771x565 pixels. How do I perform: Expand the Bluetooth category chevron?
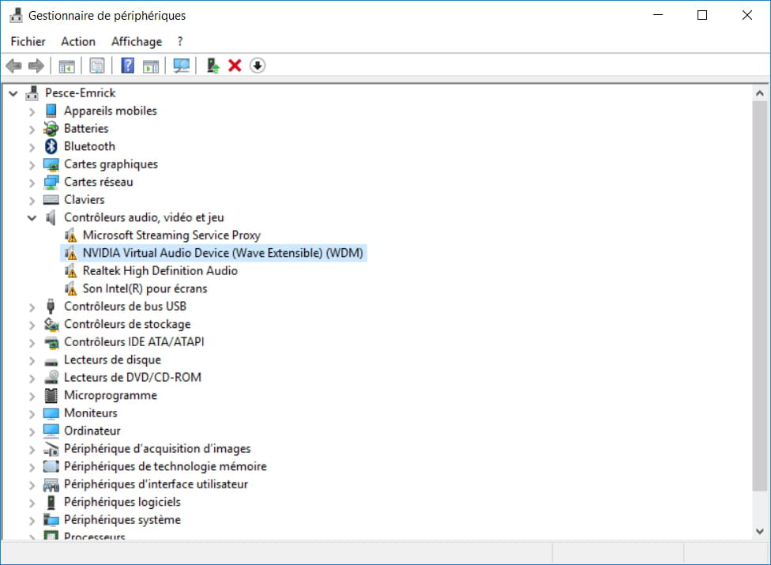click(32, 146)
